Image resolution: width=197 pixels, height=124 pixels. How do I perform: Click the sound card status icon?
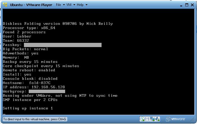157,119
